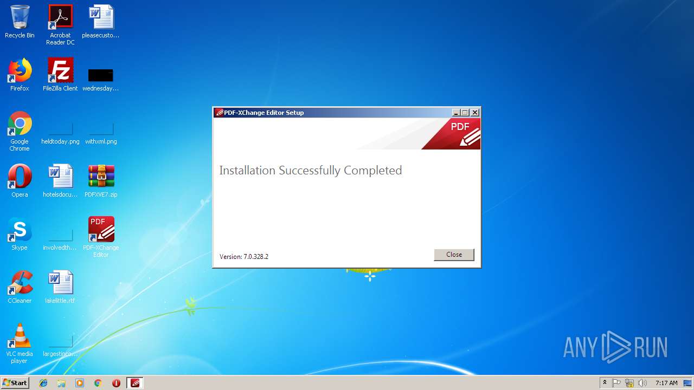Image resolution: width=694 pixels, height=390 pixels.
Task: Select the Skype desktop shortcut
Action: point(20,234)
